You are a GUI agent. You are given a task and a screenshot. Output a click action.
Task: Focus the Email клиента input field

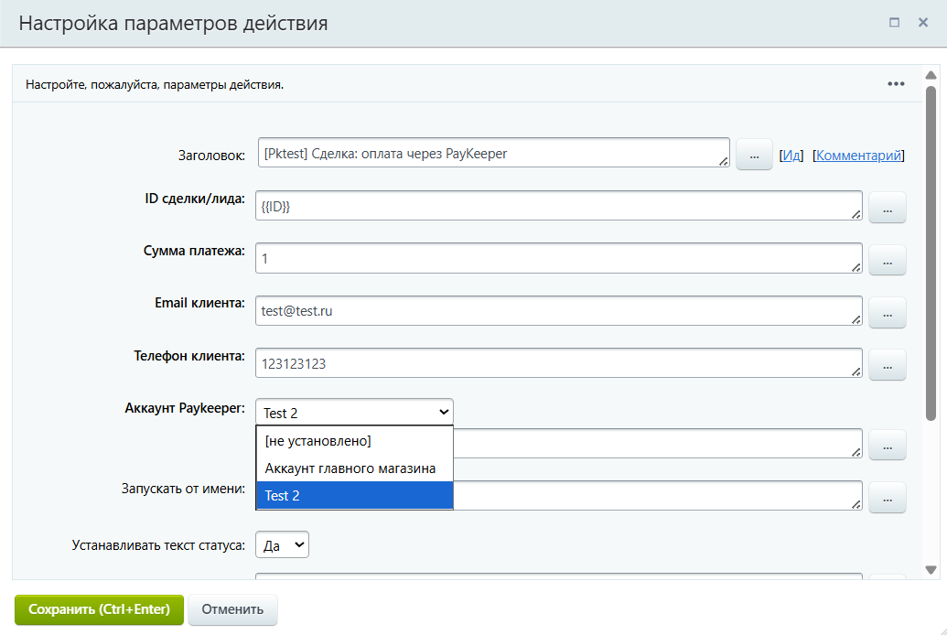[558, 311]
